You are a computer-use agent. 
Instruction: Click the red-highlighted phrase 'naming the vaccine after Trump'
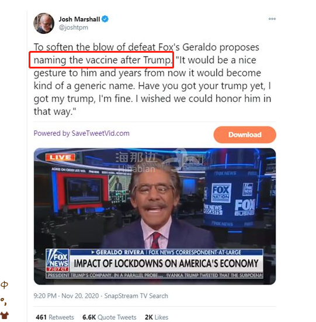pos(102,60)
